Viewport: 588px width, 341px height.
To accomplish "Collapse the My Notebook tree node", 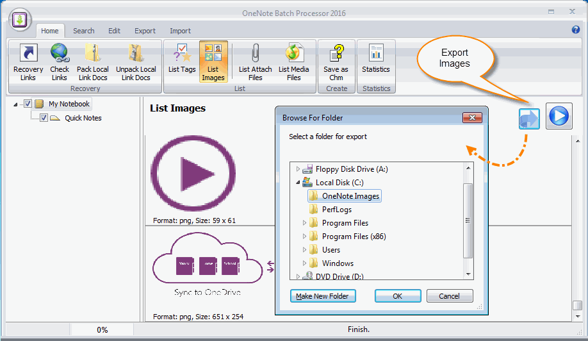I will 15,104.
